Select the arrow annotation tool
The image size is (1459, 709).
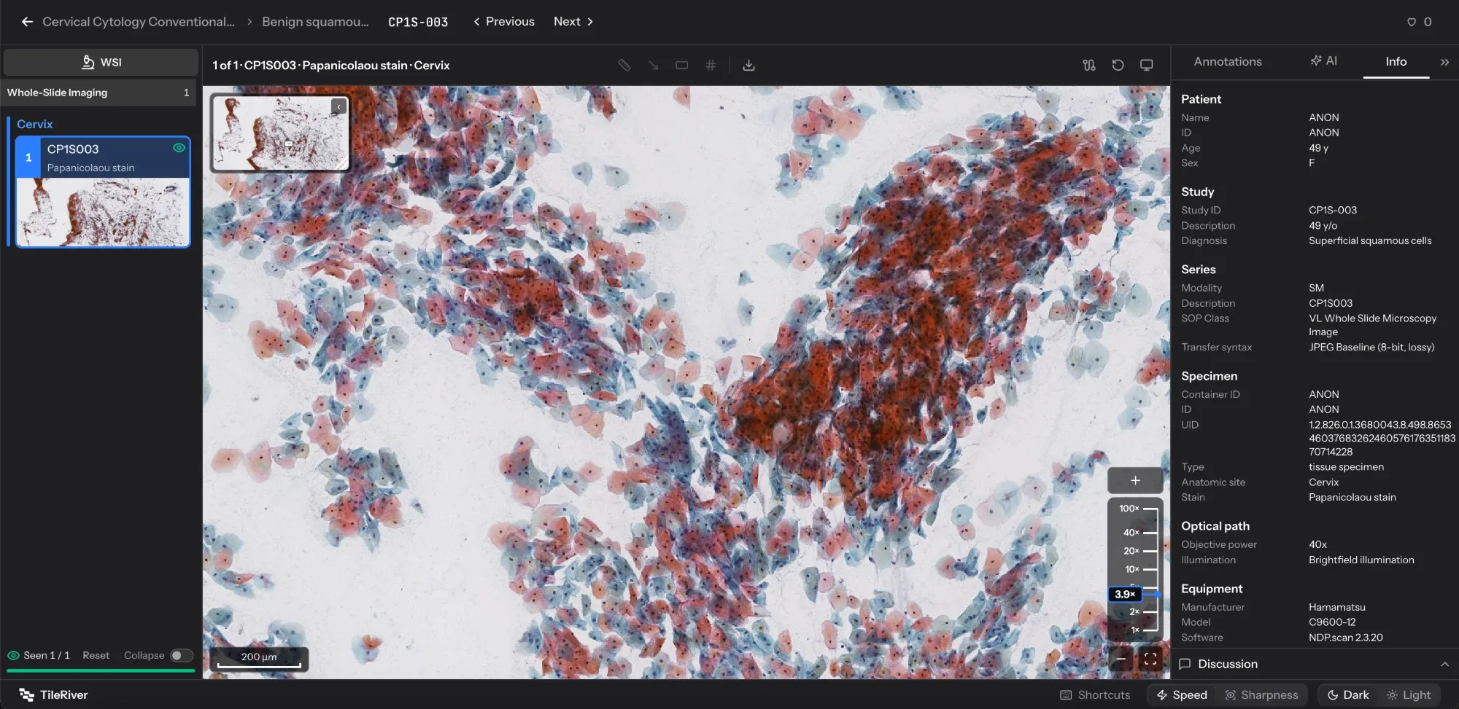[x=653, y=66]
